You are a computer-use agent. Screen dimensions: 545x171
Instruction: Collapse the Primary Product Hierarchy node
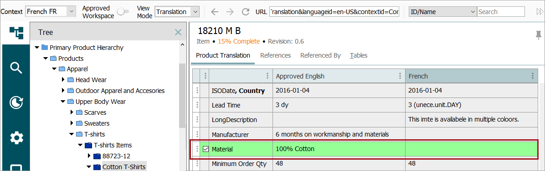pos(37,48)
